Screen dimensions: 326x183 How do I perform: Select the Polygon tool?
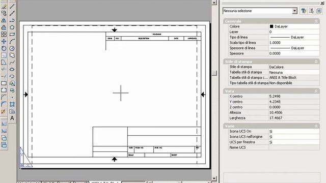click(x=12, y=27)
